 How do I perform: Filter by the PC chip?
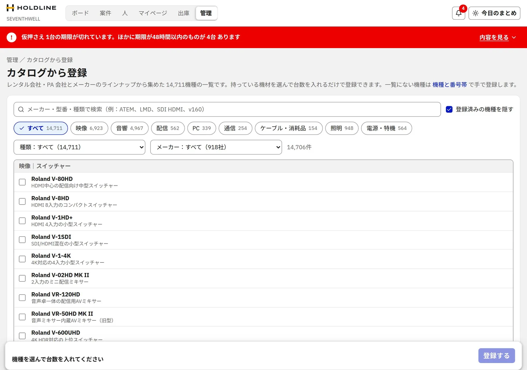[202, 128]
